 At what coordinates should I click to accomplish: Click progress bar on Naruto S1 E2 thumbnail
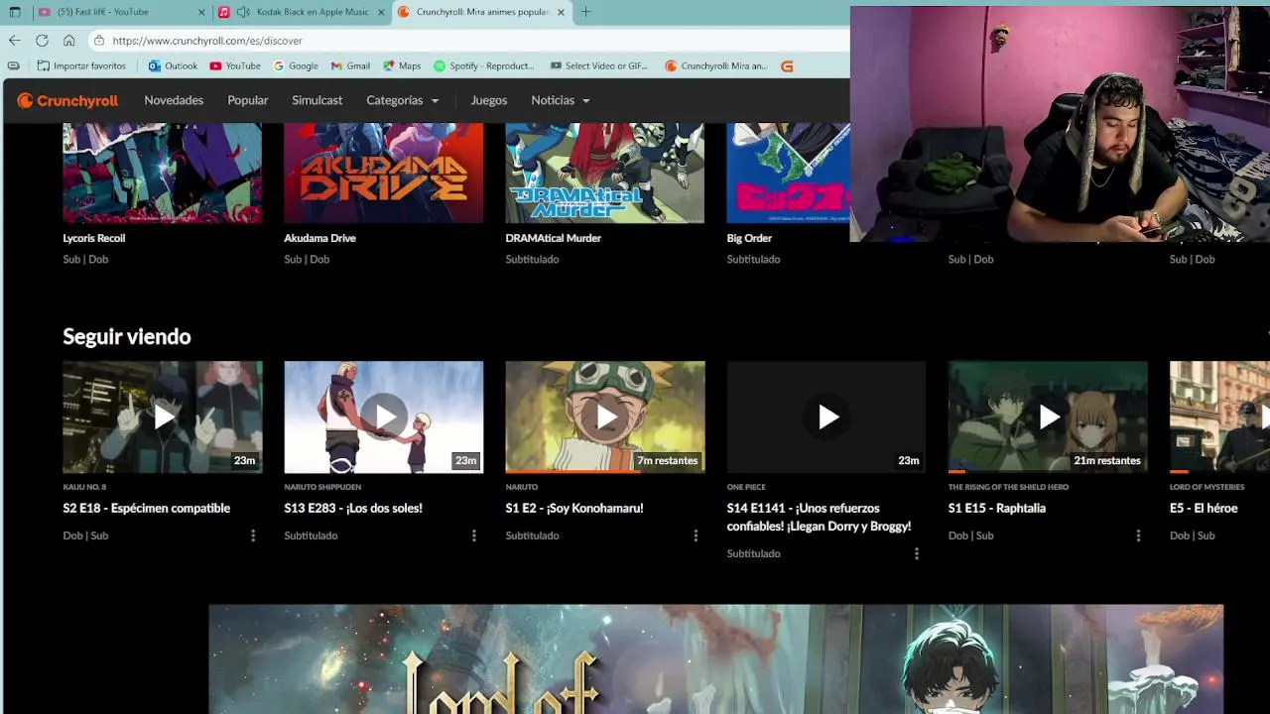tap(605, 471)
